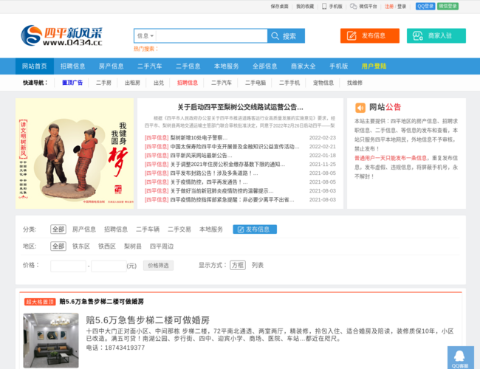Click yellow 用户登陆 nav item
The image size is (480, 369).
click(x=374, y=66)
